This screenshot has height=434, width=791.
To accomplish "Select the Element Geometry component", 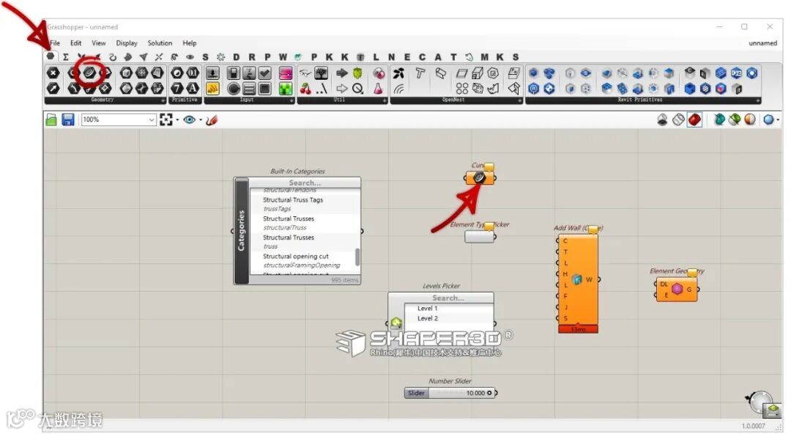I will click(677, 289).
